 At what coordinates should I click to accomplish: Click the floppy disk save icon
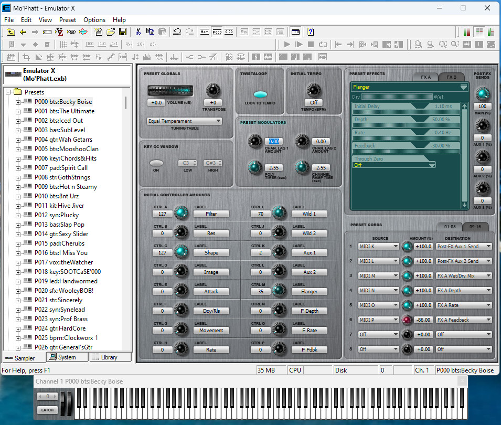point(123,31)
